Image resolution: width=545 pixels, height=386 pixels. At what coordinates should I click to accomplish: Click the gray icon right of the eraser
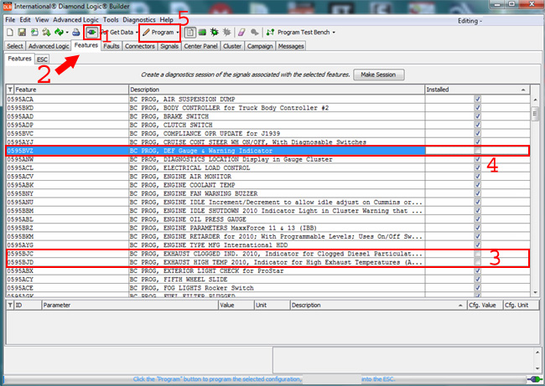[254, 33]
